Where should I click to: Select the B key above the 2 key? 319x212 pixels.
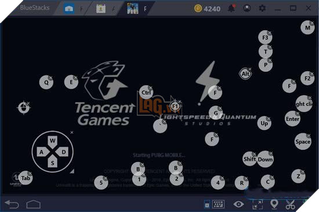[176, 168]
